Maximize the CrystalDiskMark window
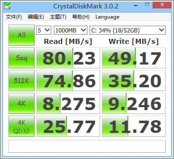The image size is (174, 159). pyautogui.click(x=147, y=5)
